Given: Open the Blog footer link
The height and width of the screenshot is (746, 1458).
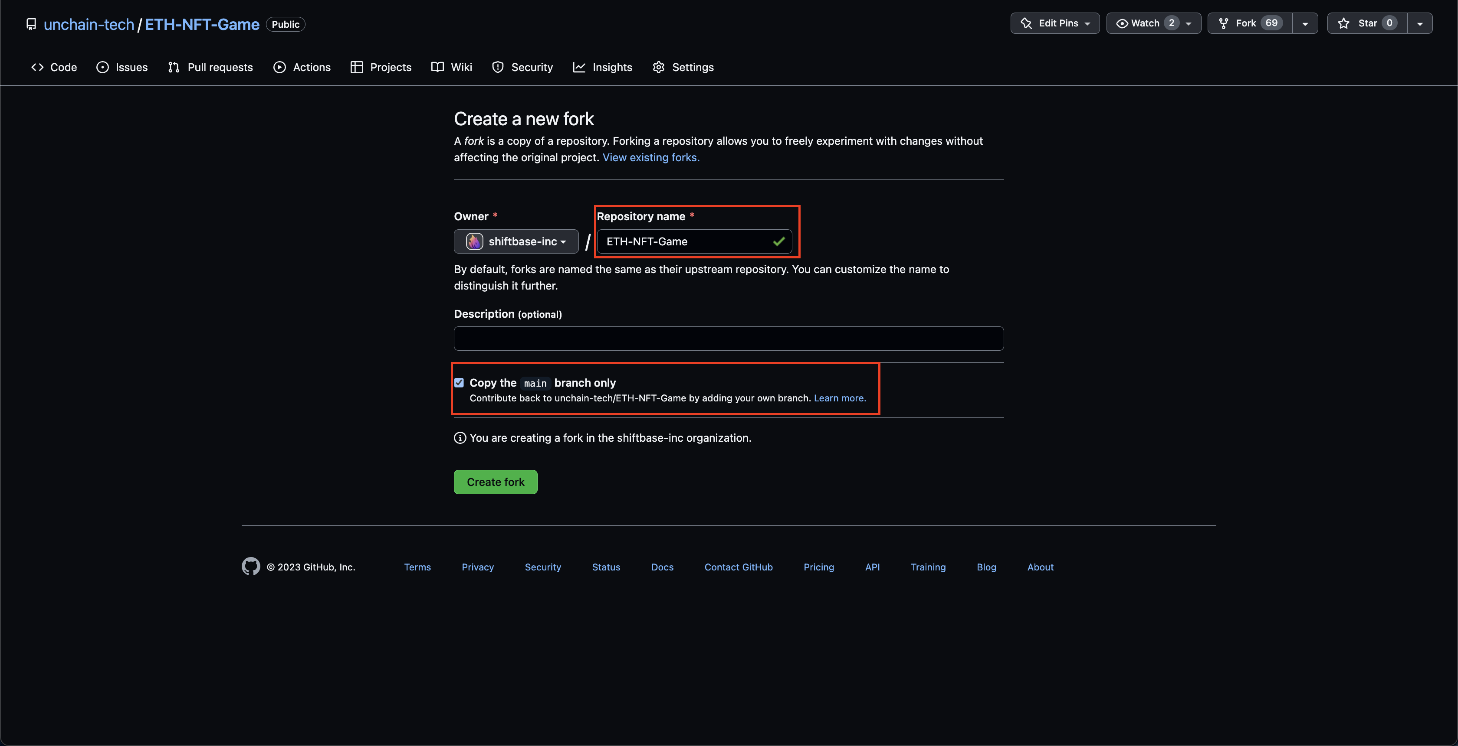Looking at the screenshot, I should tap(986, 567).
